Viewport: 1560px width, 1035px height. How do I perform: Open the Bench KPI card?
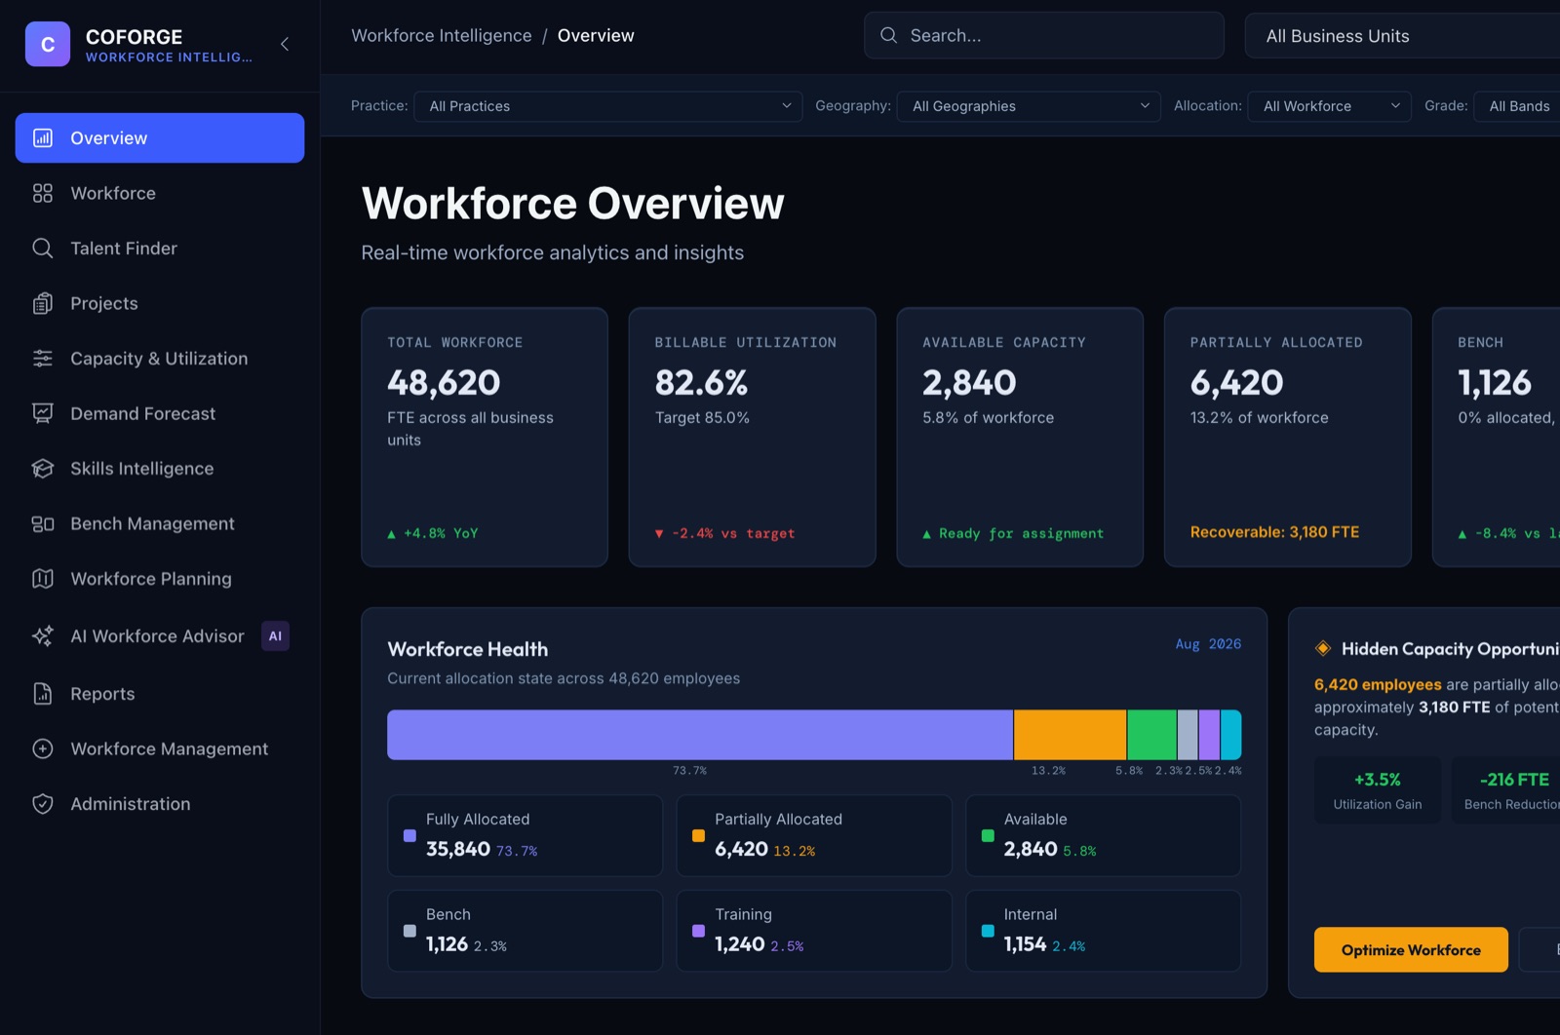1497,438
